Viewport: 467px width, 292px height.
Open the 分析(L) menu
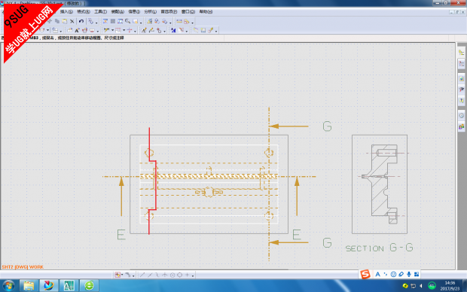tap(151, 11)
